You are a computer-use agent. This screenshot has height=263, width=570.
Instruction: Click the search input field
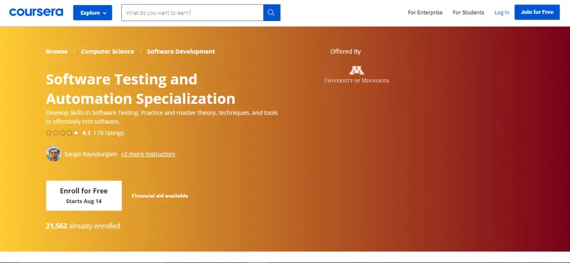[x=192, y=13]
